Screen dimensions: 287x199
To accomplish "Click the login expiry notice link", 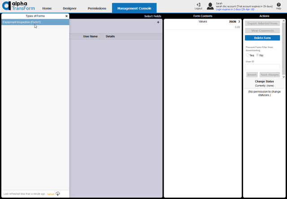I will [x=235, y=9].
